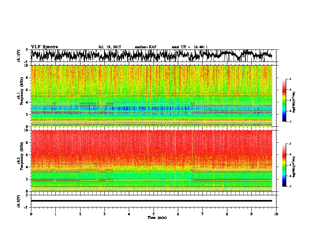Select the ch.1 color scale bar
Viewport: 311px width, 240px height.
point(284,100)
